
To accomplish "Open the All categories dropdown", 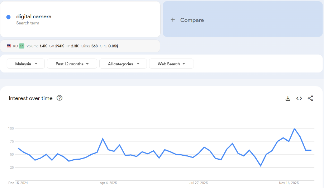I will point(123,64).
